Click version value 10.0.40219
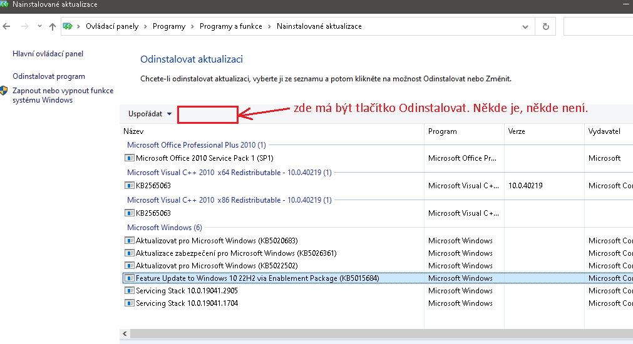 (525, 186)
